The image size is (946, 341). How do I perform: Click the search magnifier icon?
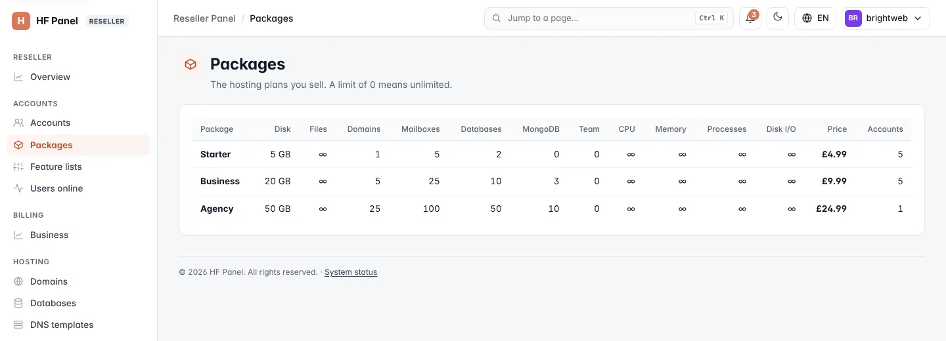coord(497,18)
